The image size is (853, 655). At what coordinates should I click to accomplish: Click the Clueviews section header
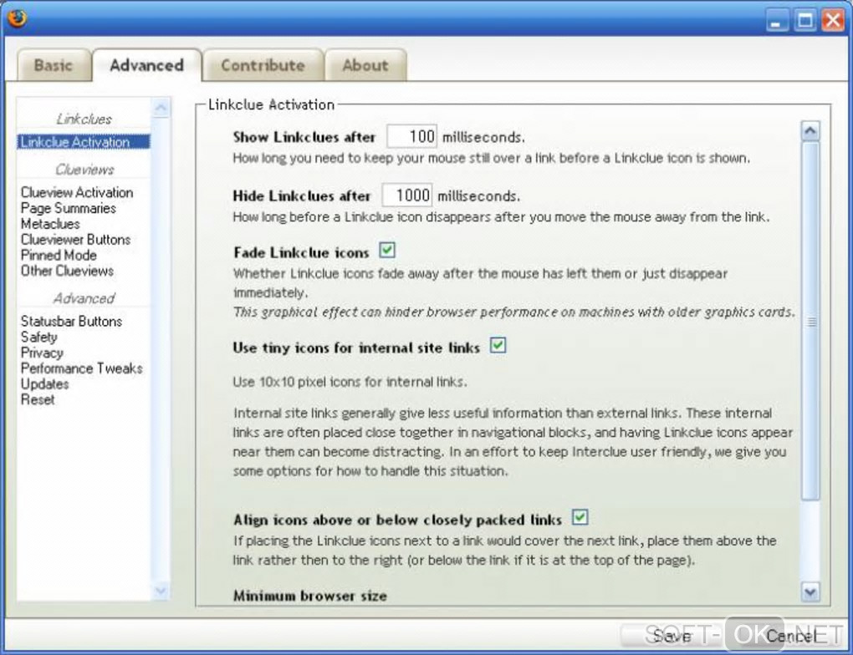tap(84, 170)
